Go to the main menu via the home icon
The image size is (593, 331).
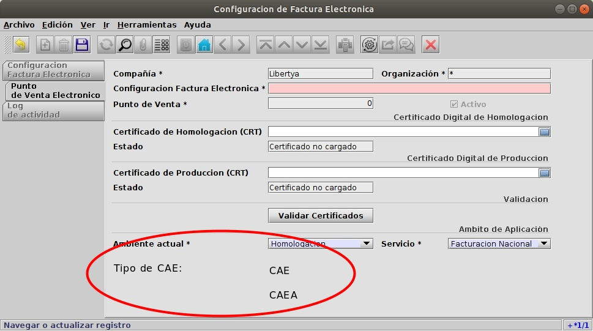coord(204,45)
